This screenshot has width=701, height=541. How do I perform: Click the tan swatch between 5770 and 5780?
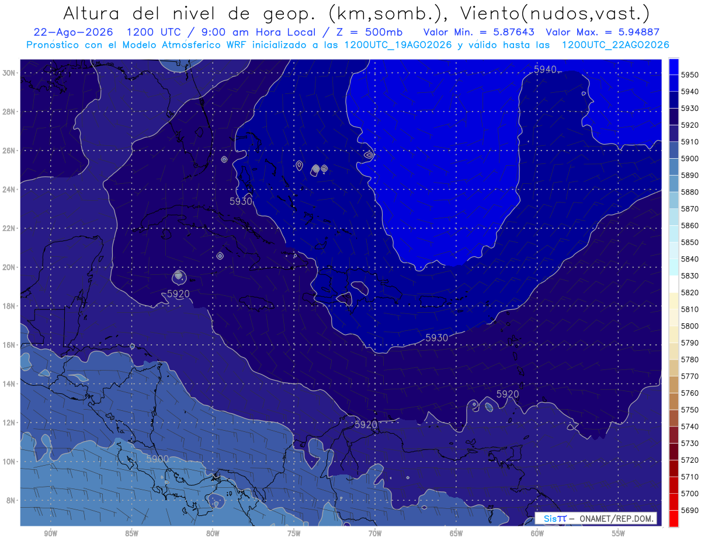(674, 368)
